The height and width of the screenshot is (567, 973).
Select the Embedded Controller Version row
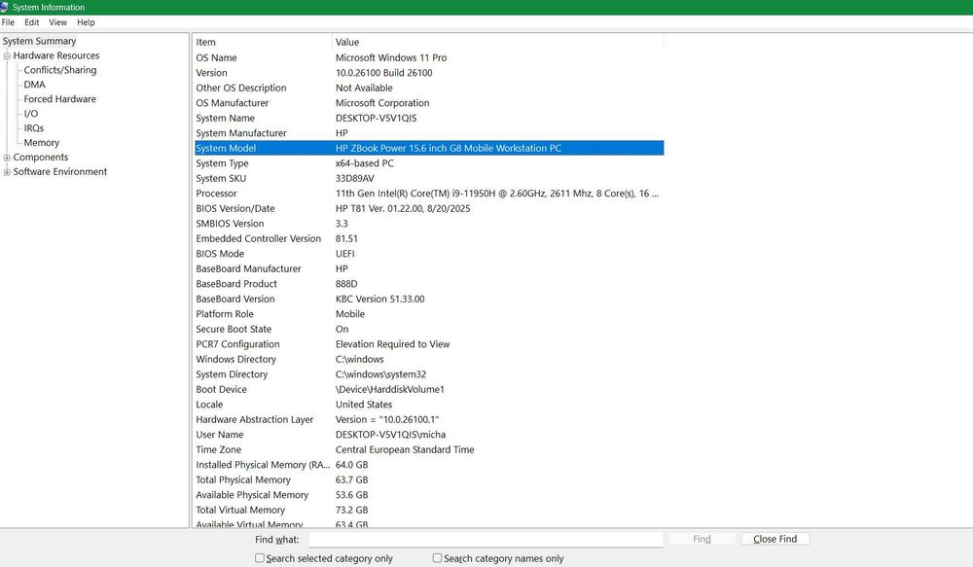tap(429, 239)
